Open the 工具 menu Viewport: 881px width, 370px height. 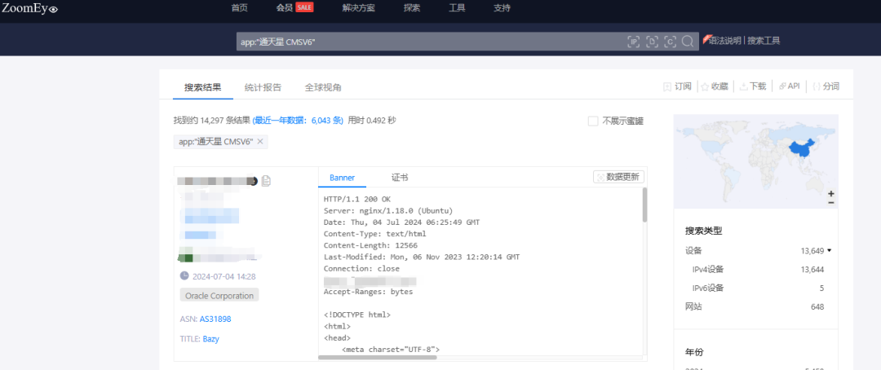click(457, 8)
